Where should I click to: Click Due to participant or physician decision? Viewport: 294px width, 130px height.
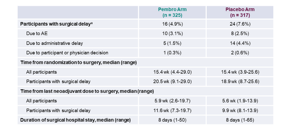point(67,53)
